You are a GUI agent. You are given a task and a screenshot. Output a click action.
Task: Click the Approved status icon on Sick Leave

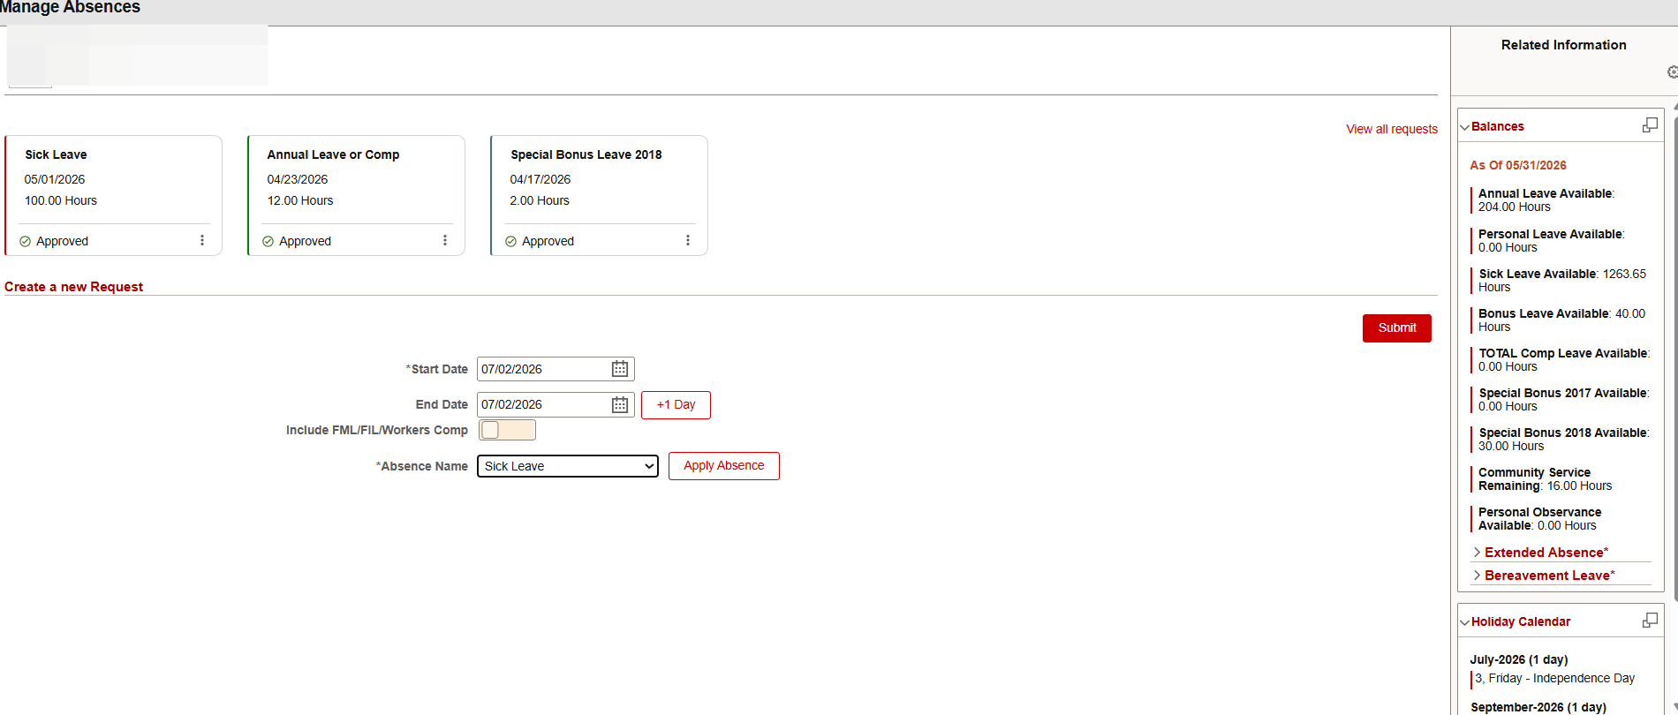[25, 241]
